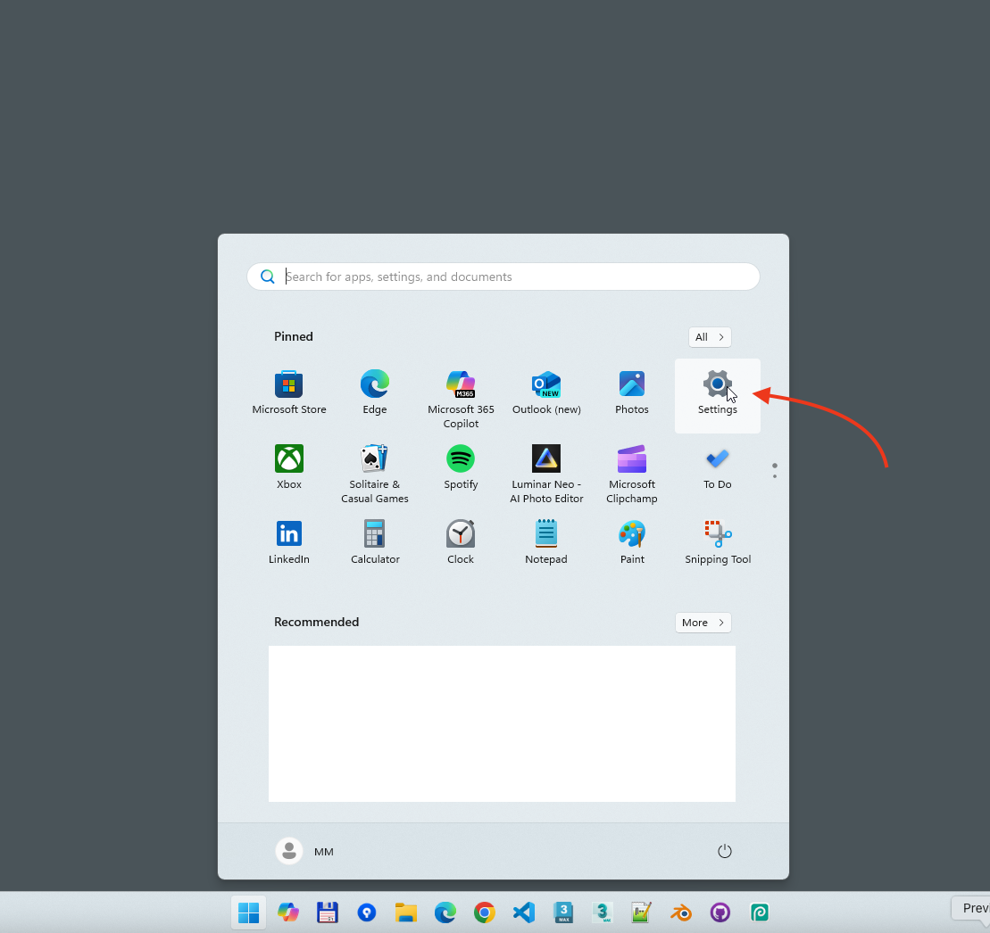Image resolution: width=990 pixels, height=933 pixels.
Task: Click the power button in Start menu
Action: pos(724,851)
